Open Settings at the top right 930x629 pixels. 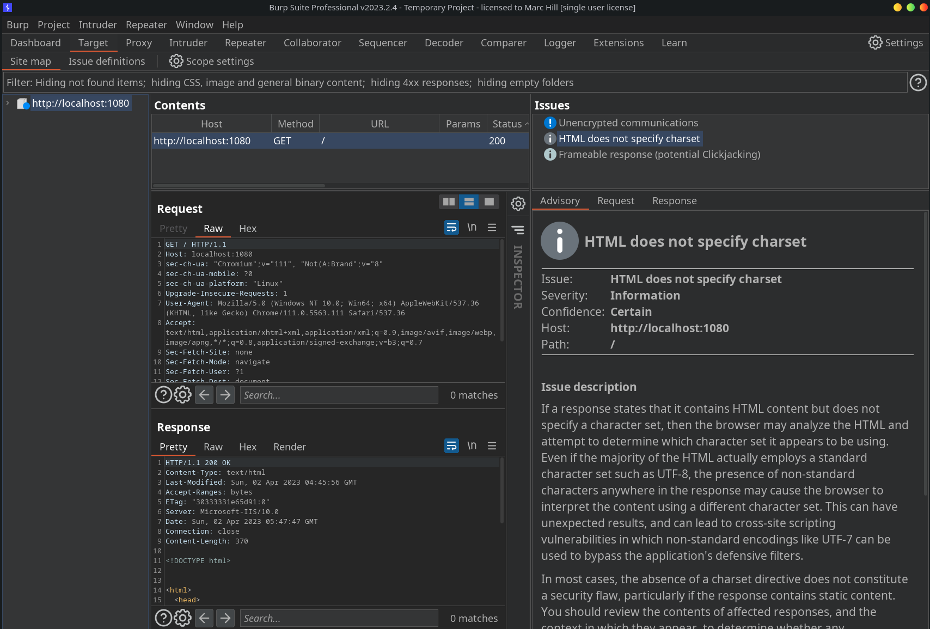(x=895, y=42)
